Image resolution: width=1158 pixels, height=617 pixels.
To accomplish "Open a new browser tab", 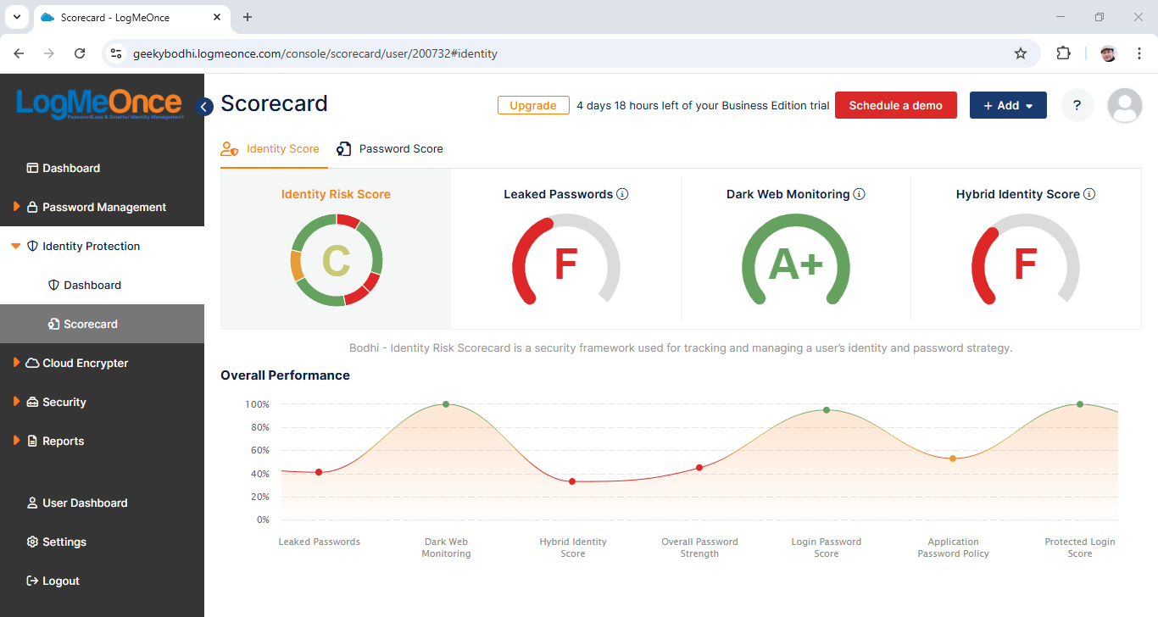I will click(248, 17).
